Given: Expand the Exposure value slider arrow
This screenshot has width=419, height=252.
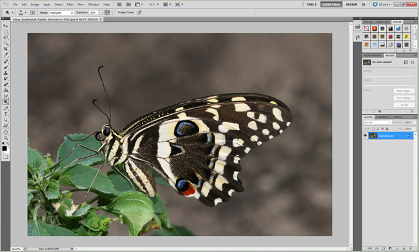Looking at the screenshot, I should click(x=100, y=12).
